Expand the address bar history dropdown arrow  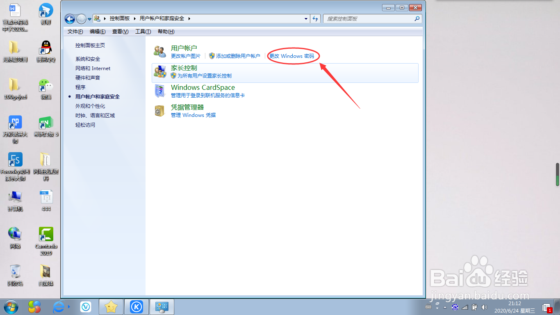tap(306, 19)
